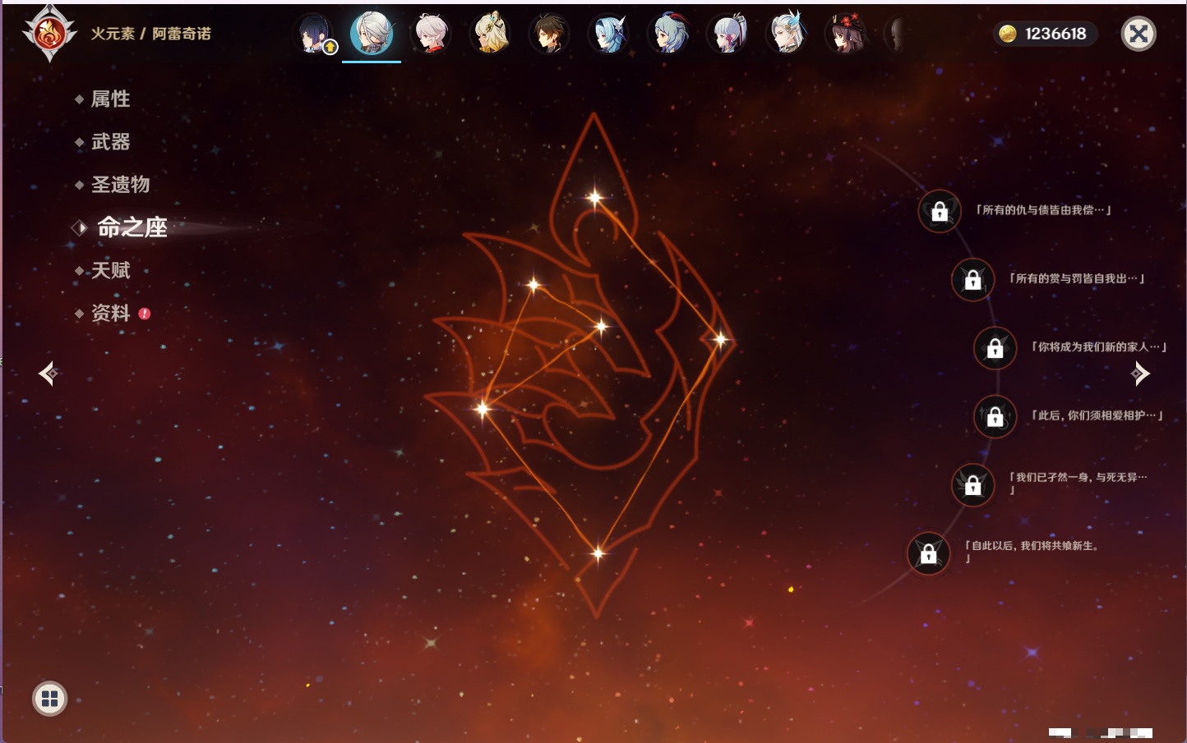1187x743 pixels.
Task: Open constellation text「所有的仇与债皆由我偿…」
Action: [x=1043, y=210]
